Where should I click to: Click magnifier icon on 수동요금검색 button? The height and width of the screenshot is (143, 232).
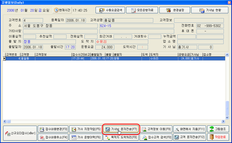[x=102, y=10]
